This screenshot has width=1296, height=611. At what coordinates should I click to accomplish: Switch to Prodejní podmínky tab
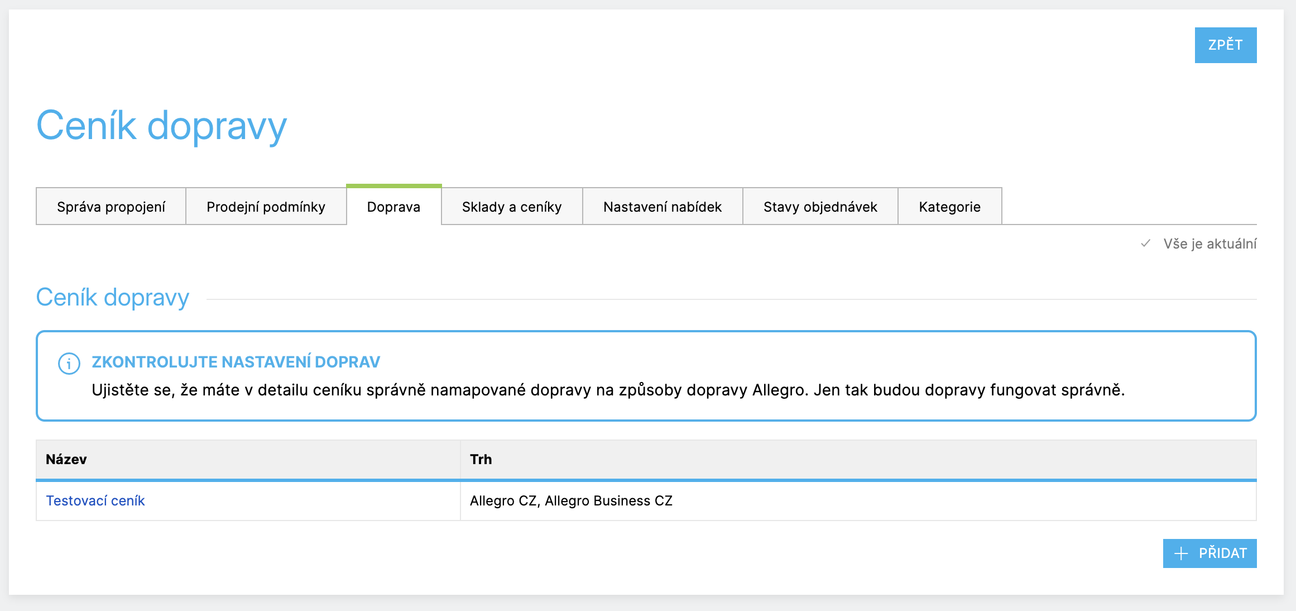tap(266, 207)
